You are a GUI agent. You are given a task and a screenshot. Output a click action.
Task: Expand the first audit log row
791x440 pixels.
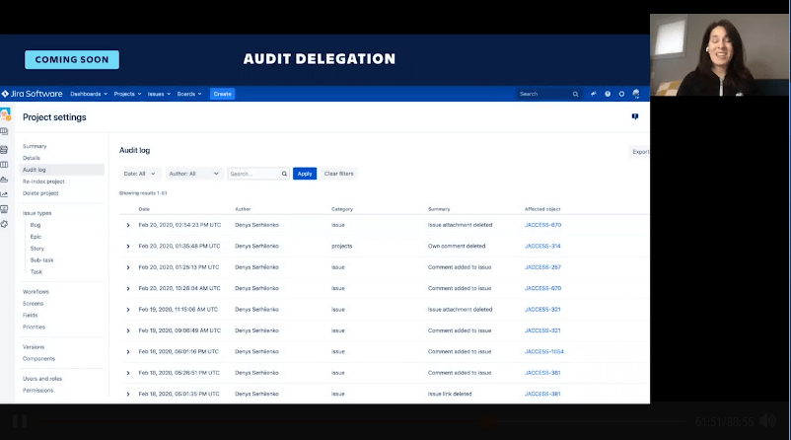pyautogui.click(x=128, y=225)
